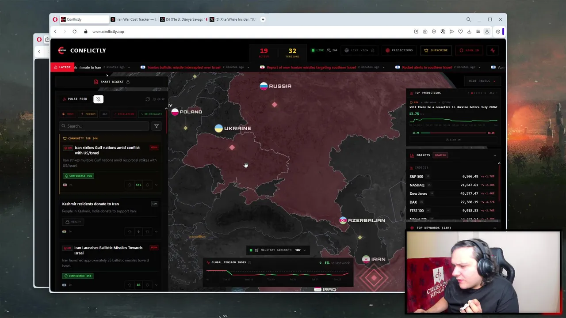Open the locked Live View button

pyautogui.click(x=359, y=50)
